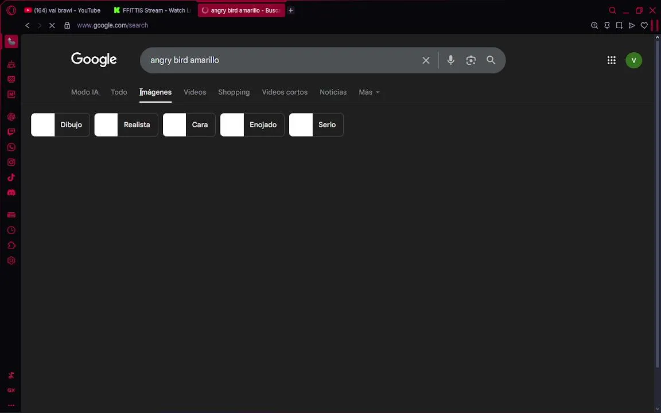Open a new tab with the plus button
661x413 pixels.
pos(290,10)
